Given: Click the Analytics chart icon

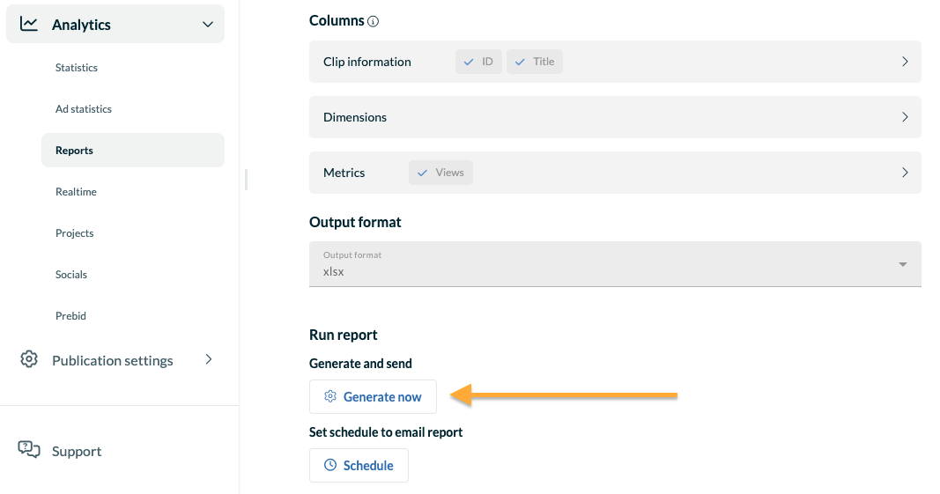Looking at the screenshot, I should click(x=29, y=24).
